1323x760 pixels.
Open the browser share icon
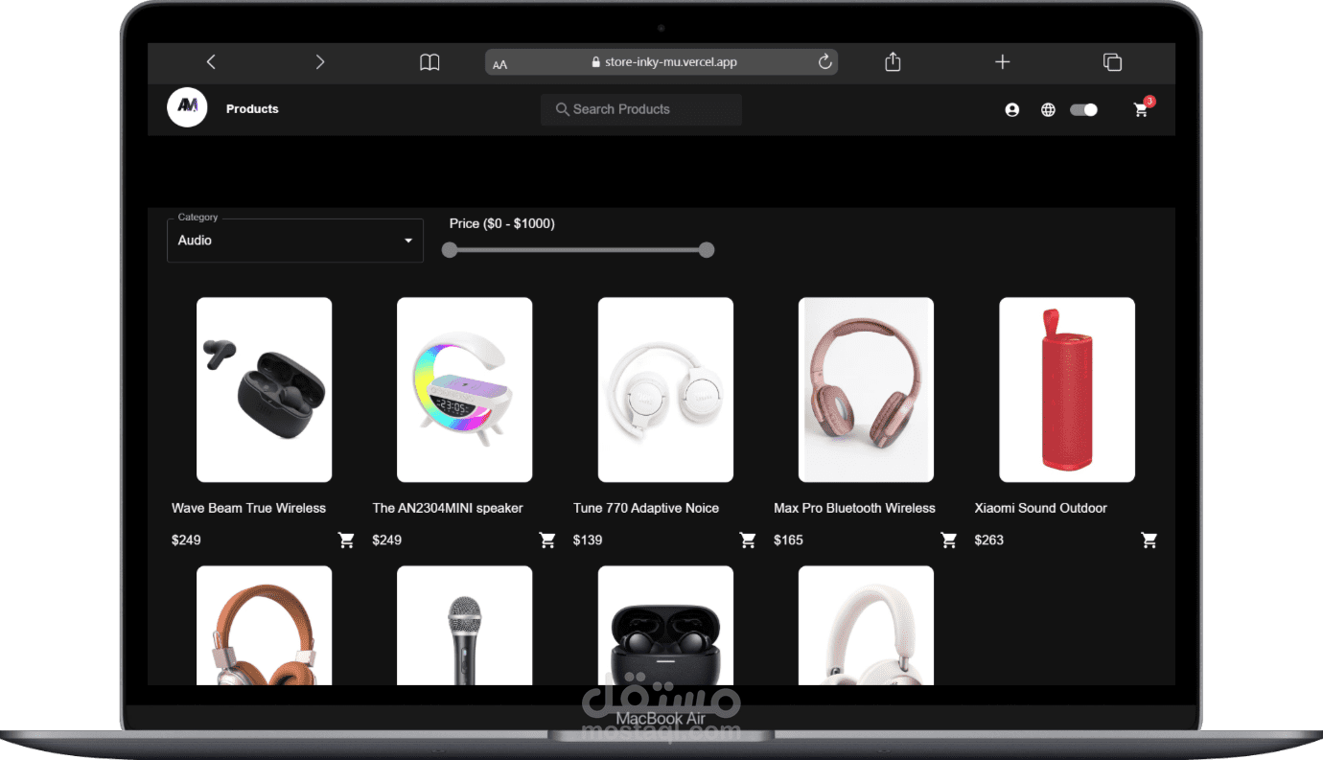pos(893,62)
